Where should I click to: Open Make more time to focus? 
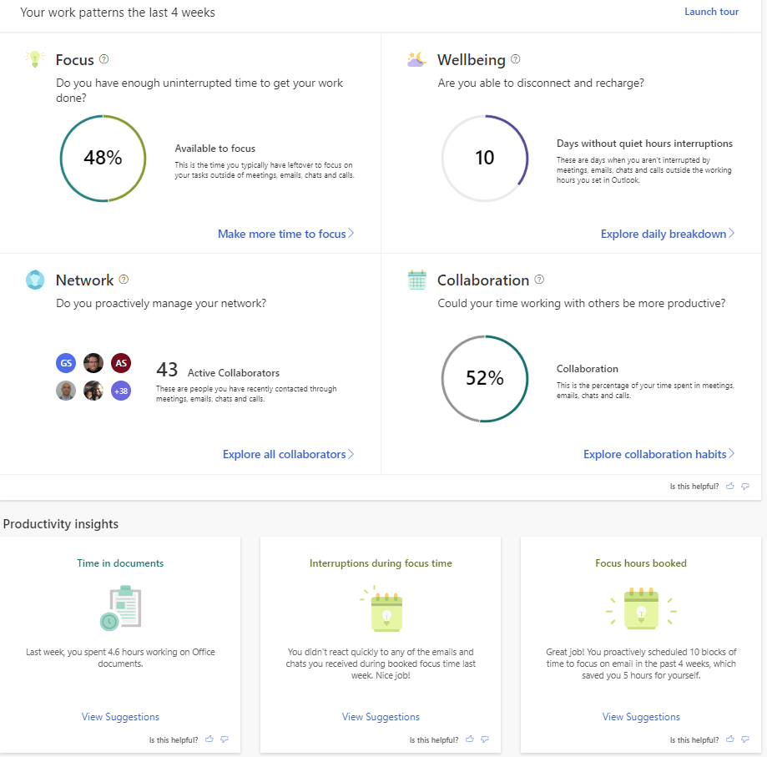tap(285, 234)
